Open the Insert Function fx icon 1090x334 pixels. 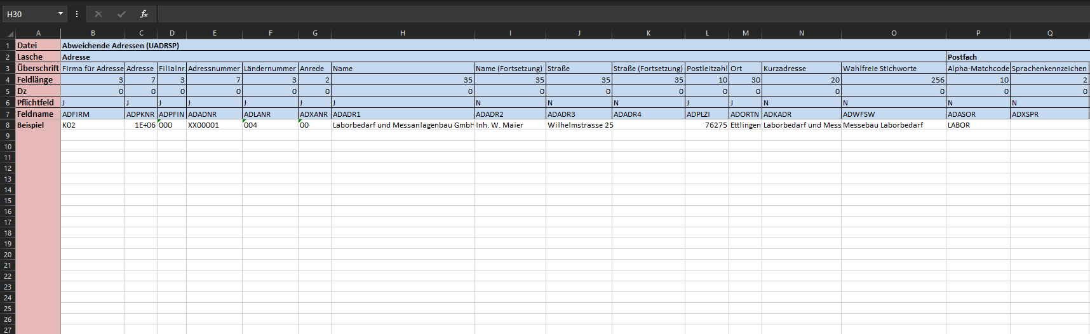pos(144,14)
